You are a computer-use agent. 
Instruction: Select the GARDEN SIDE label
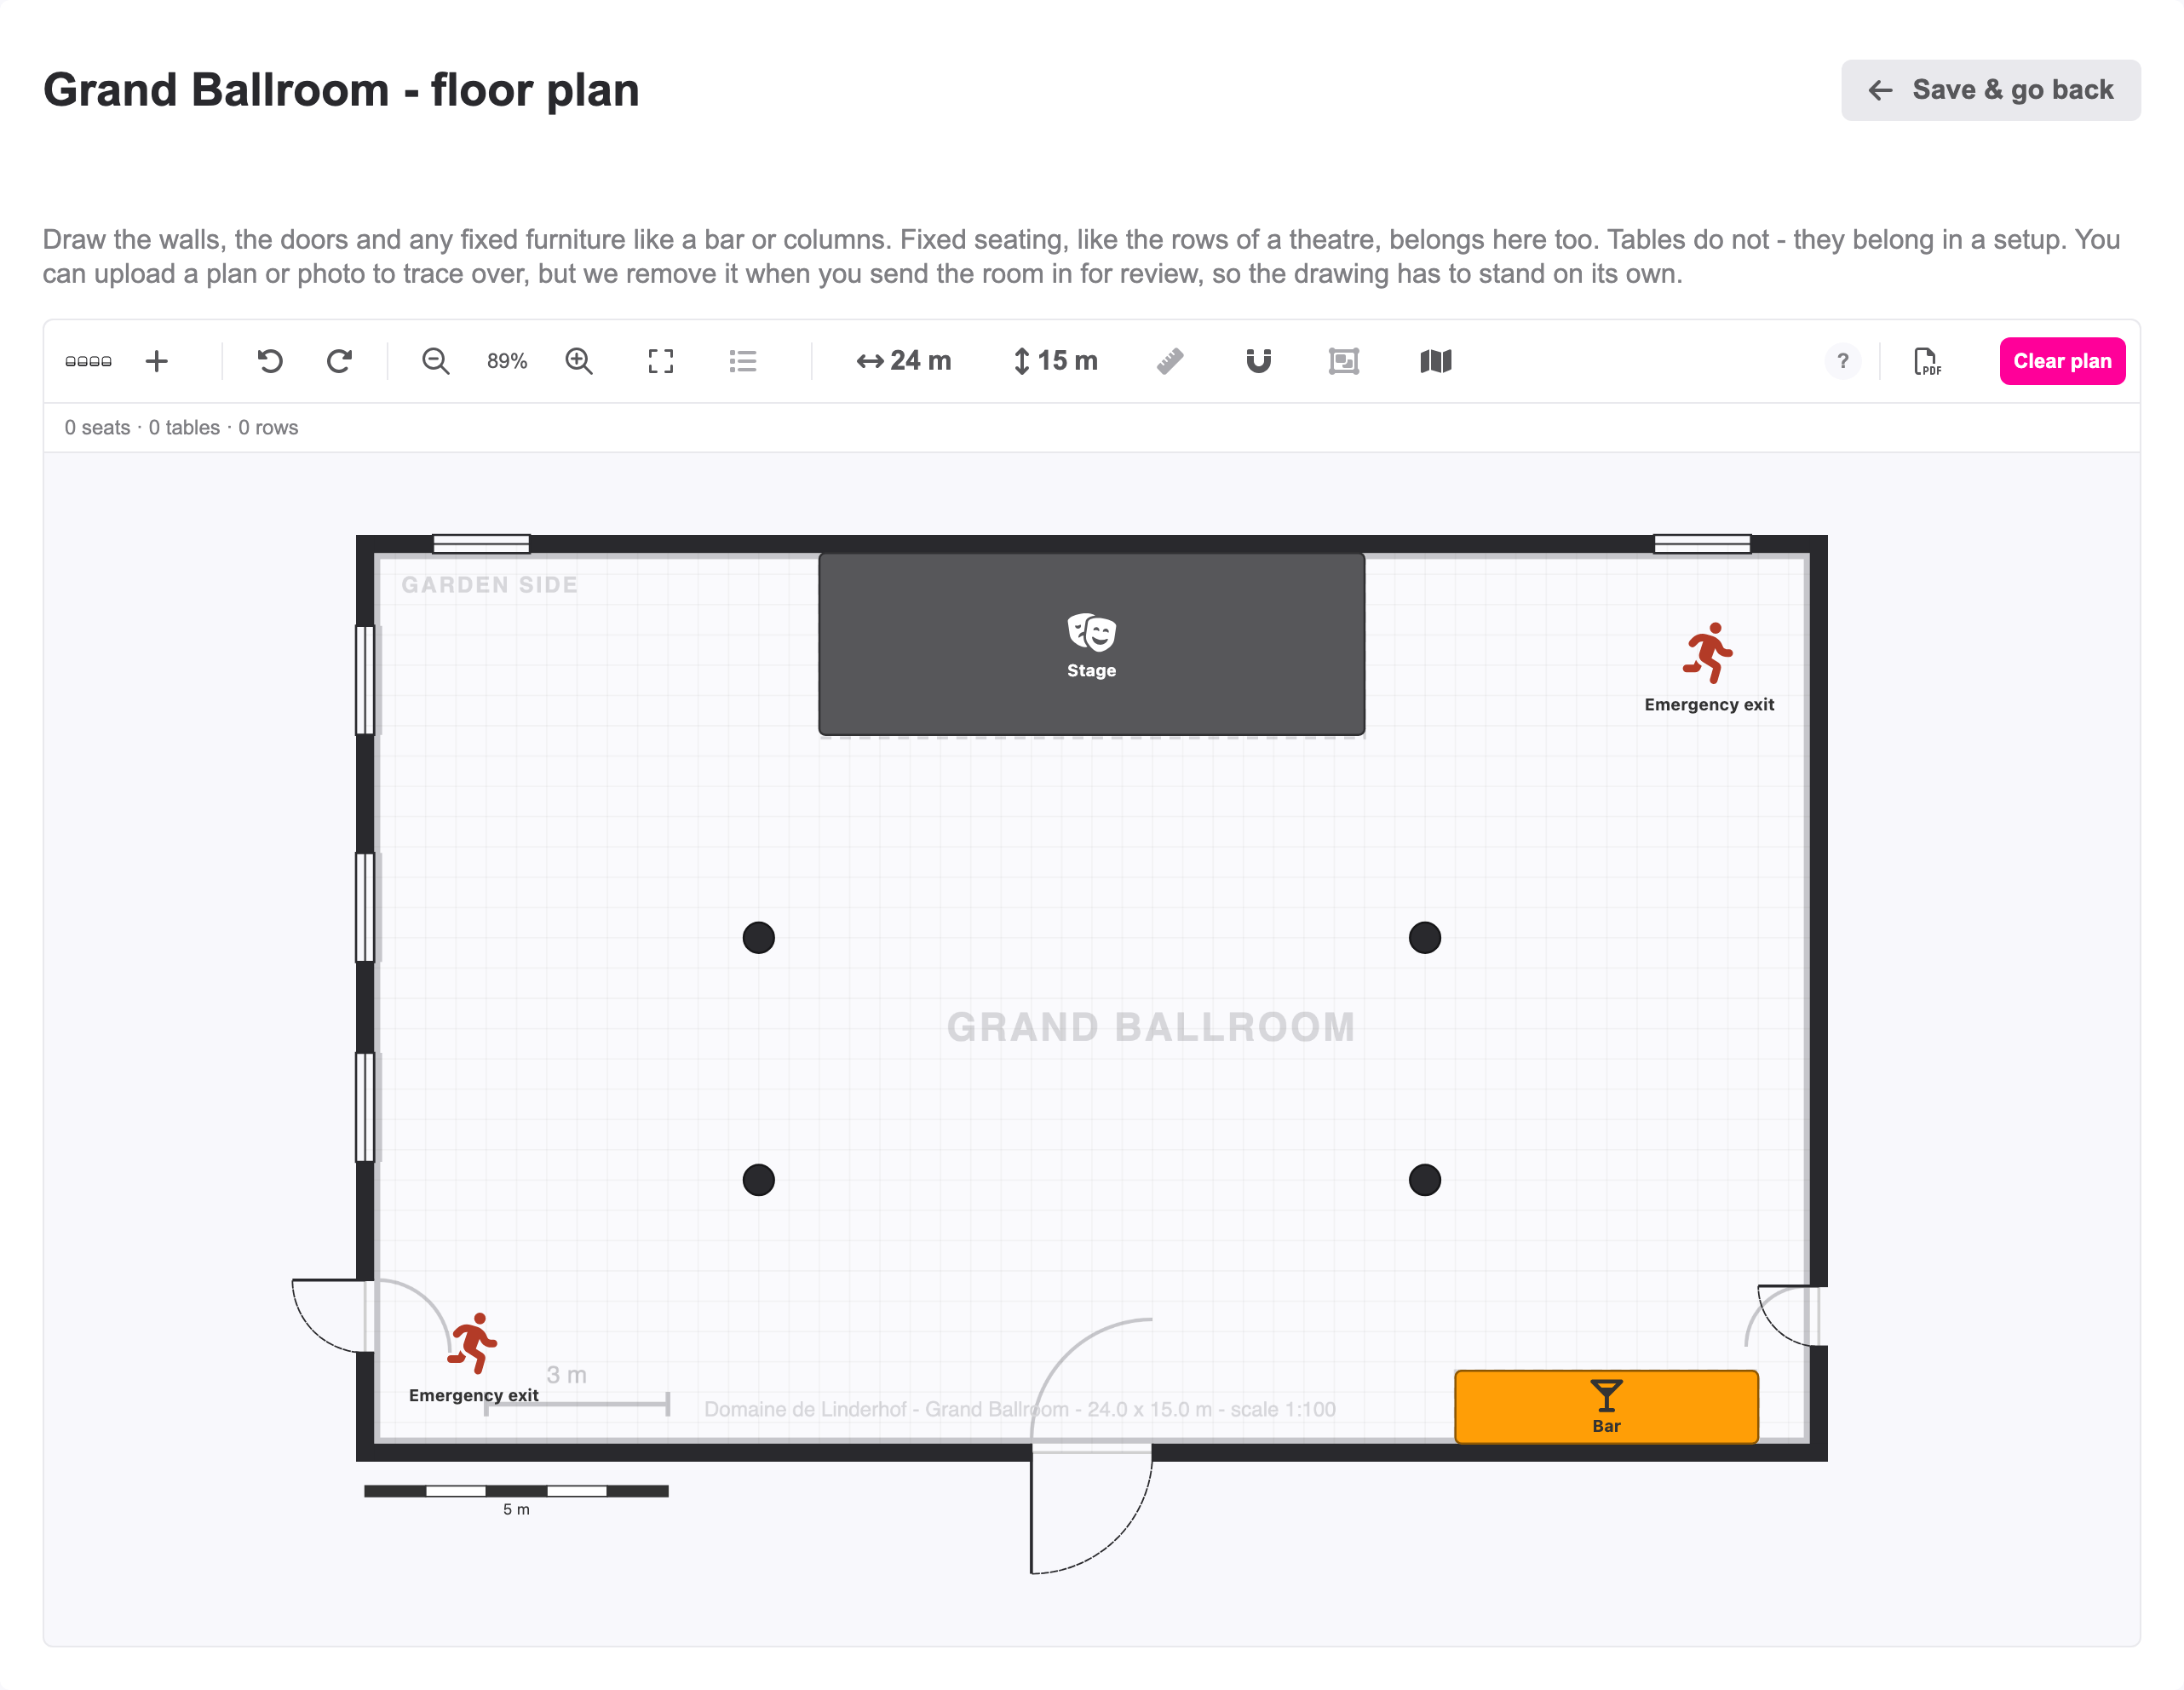(x=490, y=585)
